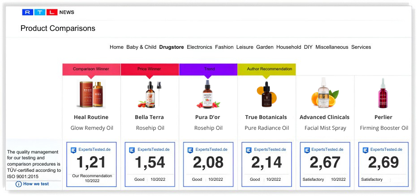Click ExpertsTested.de badge icon under Perlier
Viewport: 417px width, 196px height.
365,150
